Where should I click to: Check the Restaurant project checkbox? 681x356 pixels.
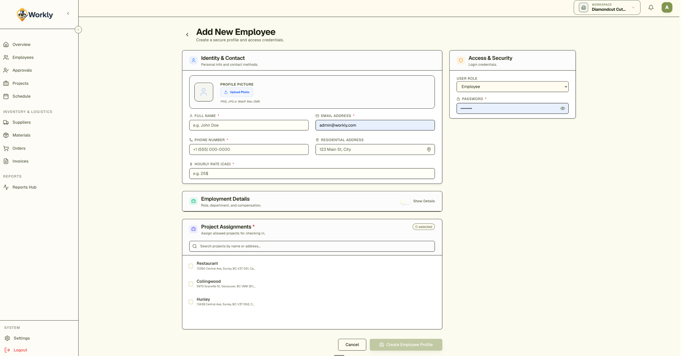point(191,266)
